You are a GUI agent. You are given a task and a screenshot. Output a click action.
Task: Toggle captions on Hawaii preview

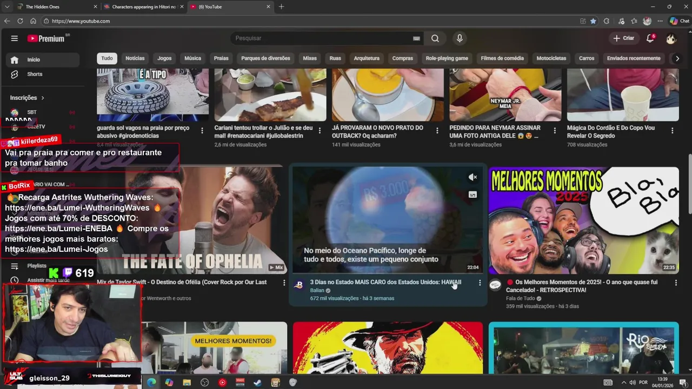coord(473,194)
